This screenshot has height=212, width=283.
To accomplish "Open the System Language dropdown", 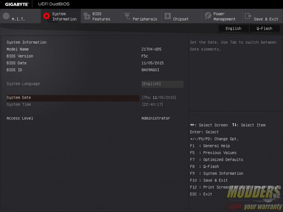I will click(162, 84).
